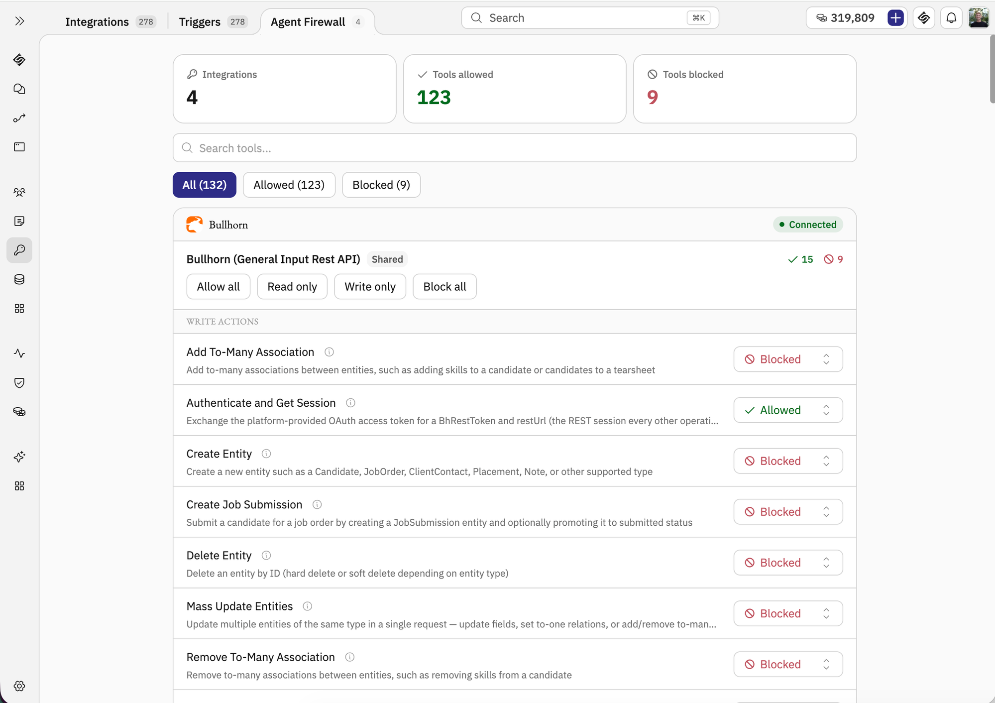Viewport: 995px width, 703px height.
Task: Click the page vertical scrollbar
Action: 992,70
